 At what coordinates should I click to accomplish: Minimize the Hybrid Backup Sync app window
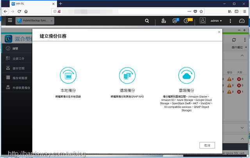239,30
